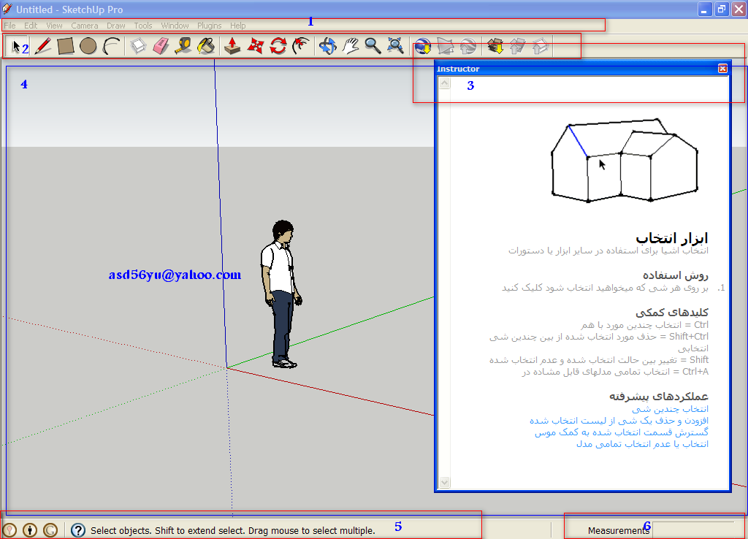
Task: Open the Draw menu
Action: click(116, 26)
